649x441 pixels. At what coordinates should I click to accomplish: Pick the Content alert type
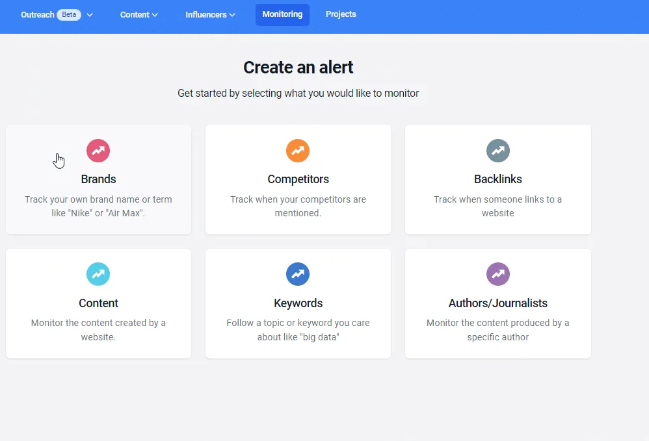tap(98, 303)
